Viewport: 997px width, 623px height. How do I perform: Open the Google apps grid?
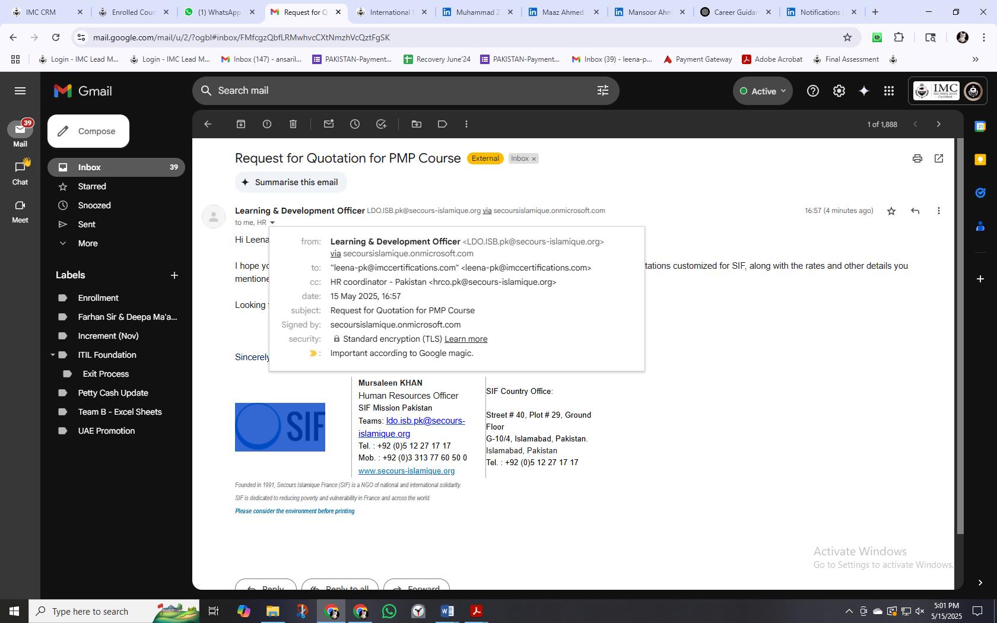[889, 91]
